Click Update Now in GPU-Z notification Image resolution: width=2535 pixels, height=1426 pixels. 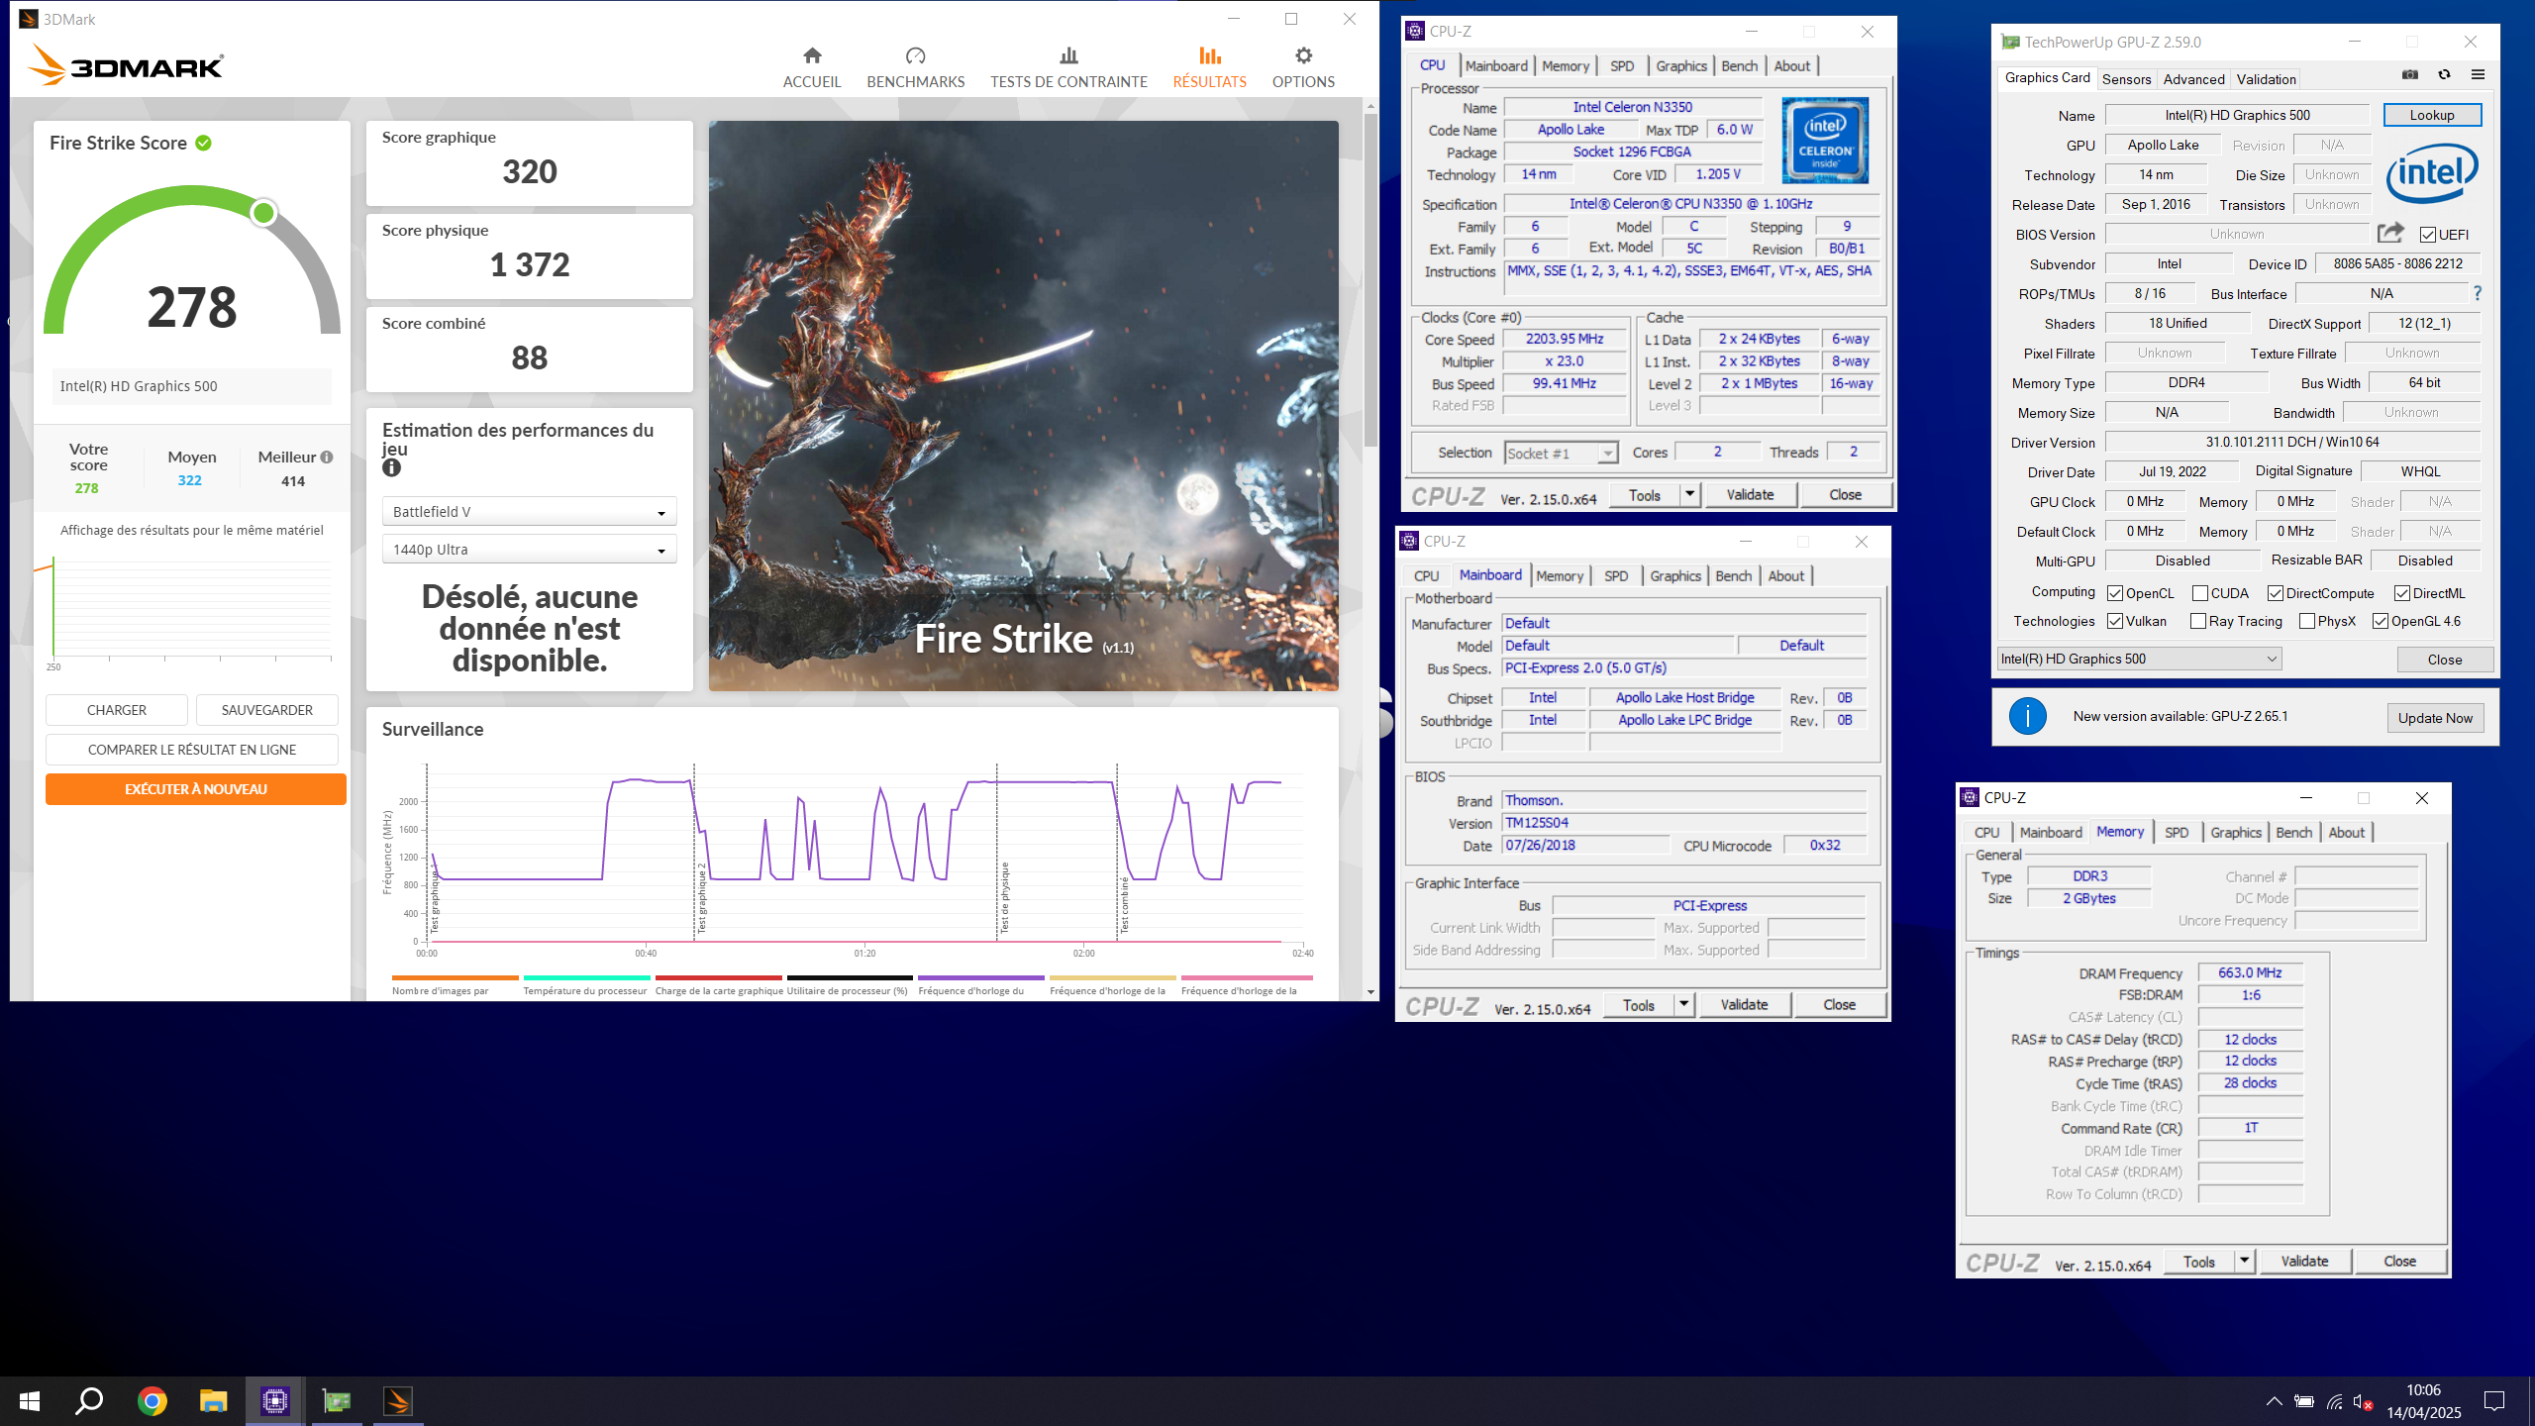(x=2435, y=718)
